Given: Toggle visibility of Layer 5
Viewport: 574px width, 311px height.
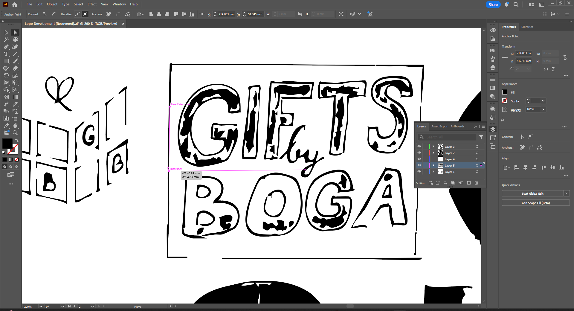Looking at the screenshot, I should pyautogui.click(x=419, y=165).
